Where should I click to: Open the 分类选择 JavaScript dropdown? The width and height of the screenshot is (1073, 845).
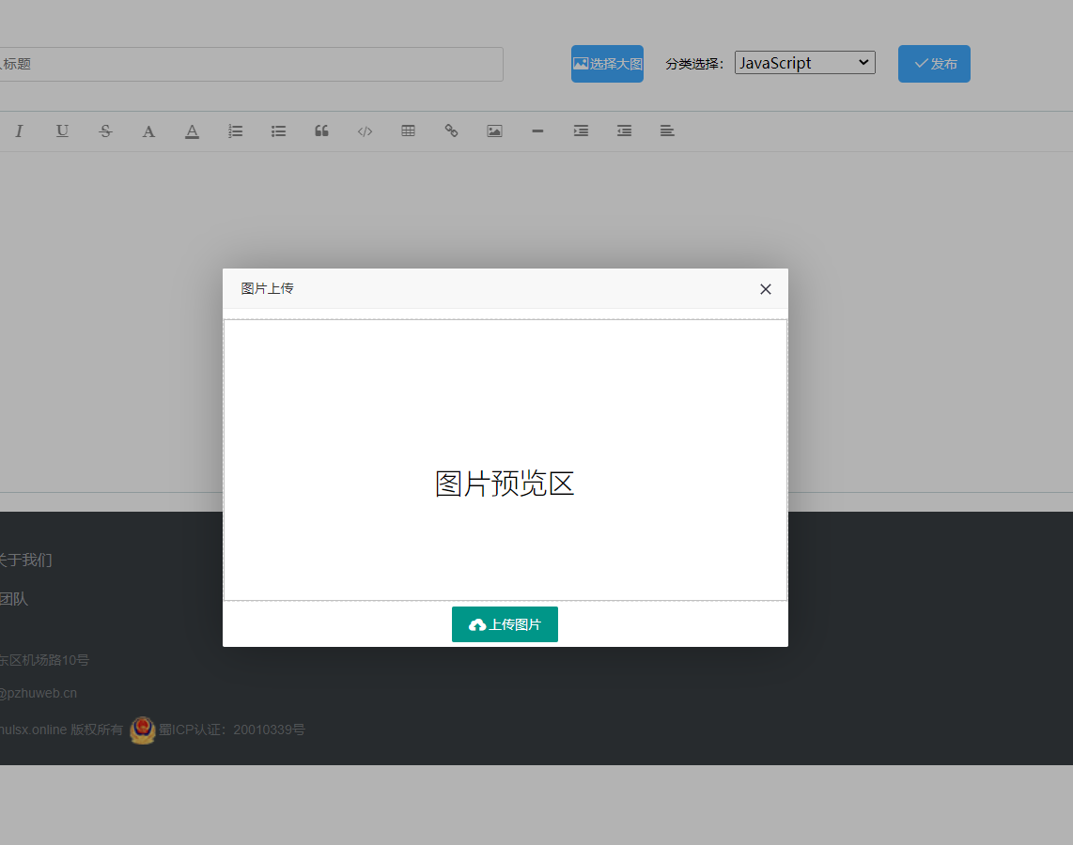804,63
